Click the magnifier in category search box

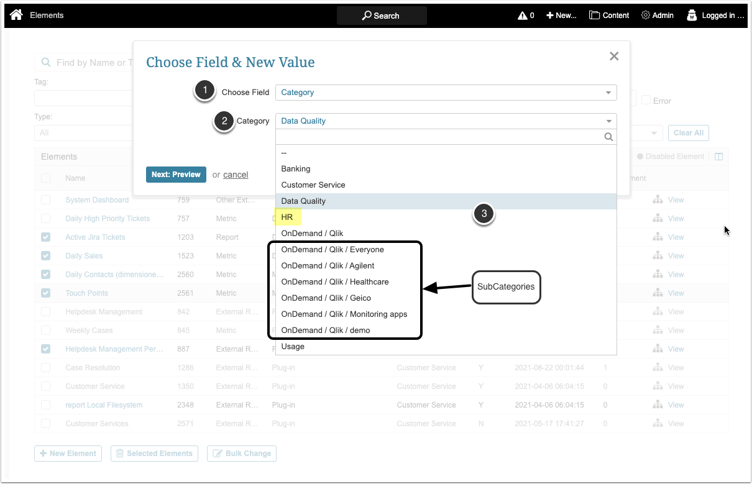tap(609, 137)
